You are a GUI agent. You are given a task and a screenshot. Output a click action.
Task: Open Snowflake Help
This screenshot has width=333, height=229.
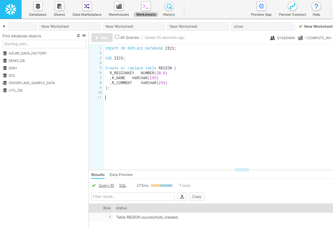[316, 9]
